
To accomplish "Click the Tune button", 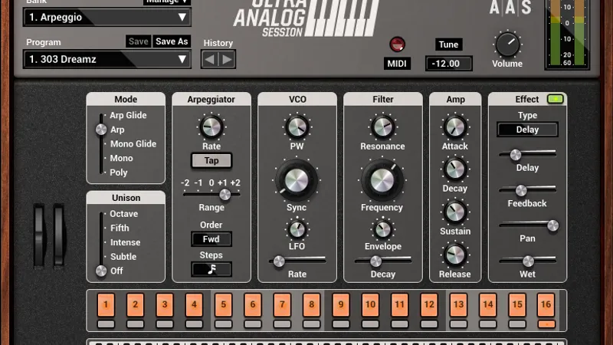I will pyautogui.click(x=448, y=44).
